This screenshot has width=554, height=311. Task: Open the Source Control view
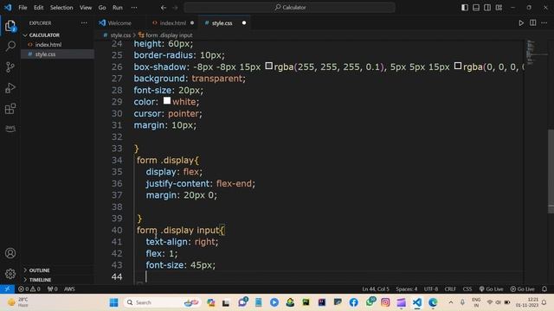[10, 67]
